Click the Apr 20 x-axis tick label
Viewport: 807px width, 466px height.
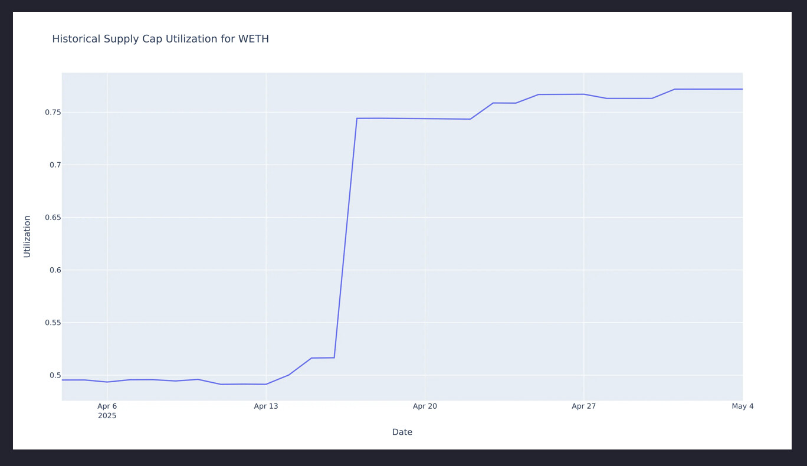pos(425,406)
